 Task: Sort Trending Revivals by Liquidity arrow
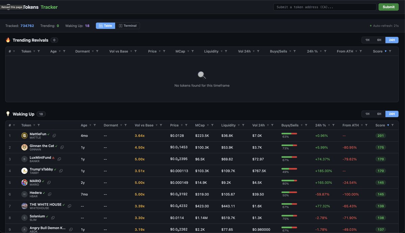pyautogui.click(x=221, y=51)
